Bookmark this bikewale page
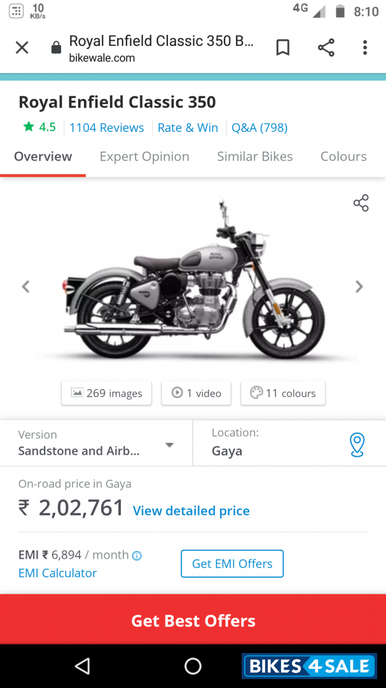The image size is (386, 688). tap(283, 48)
